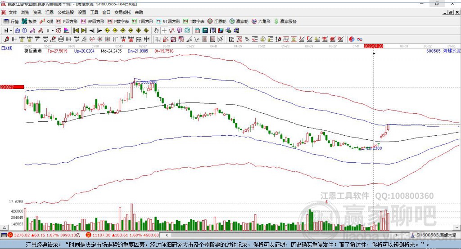The image size is (461, 249).
Task: Click the 赢家服务 button
Action: click(x=285, y=22)
